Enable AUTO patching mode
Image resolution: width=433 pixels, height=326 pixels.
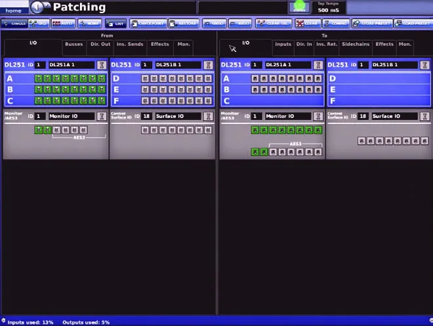(x=63, y=24)
